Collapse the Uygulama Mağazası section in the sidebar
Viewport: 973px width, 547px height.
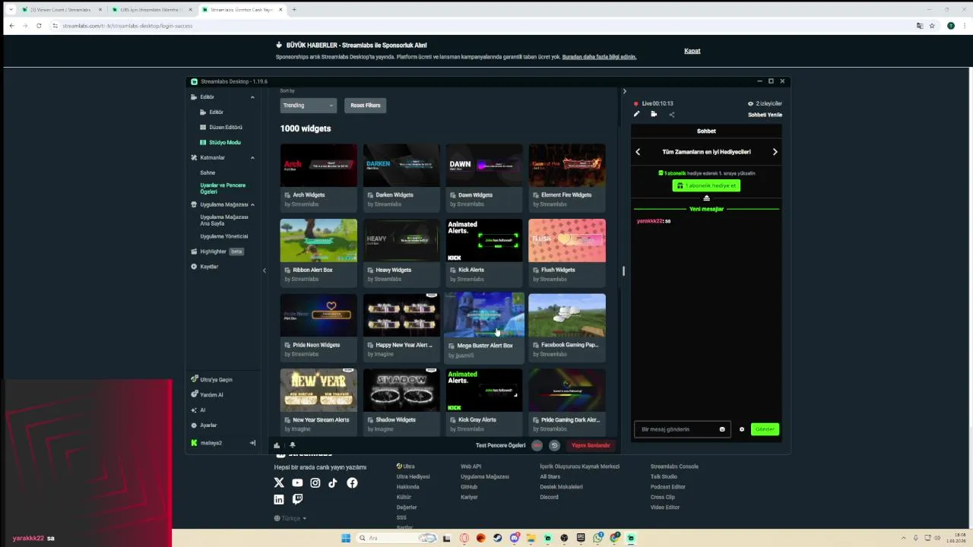(252, 204)
